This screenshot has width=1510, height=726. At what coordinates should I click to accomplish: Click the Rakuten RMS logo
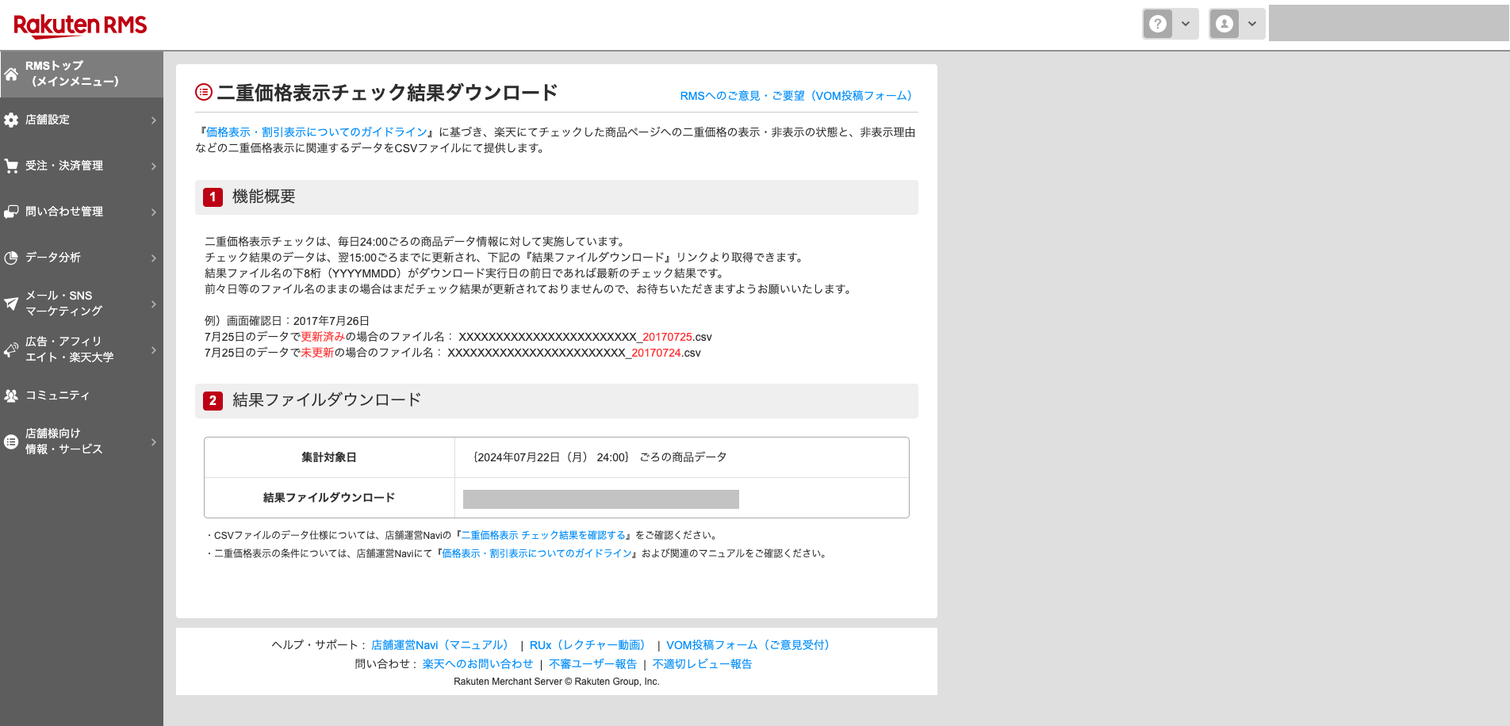click(78, 25)
